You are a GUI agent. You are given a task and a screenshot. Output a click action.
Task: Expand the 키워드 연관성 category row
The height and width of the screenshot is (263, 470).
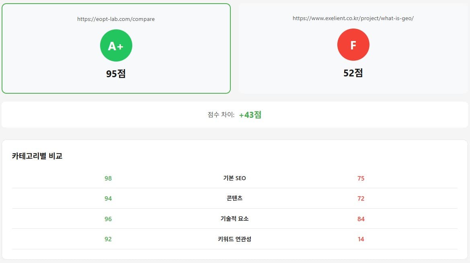pos(234,239)
